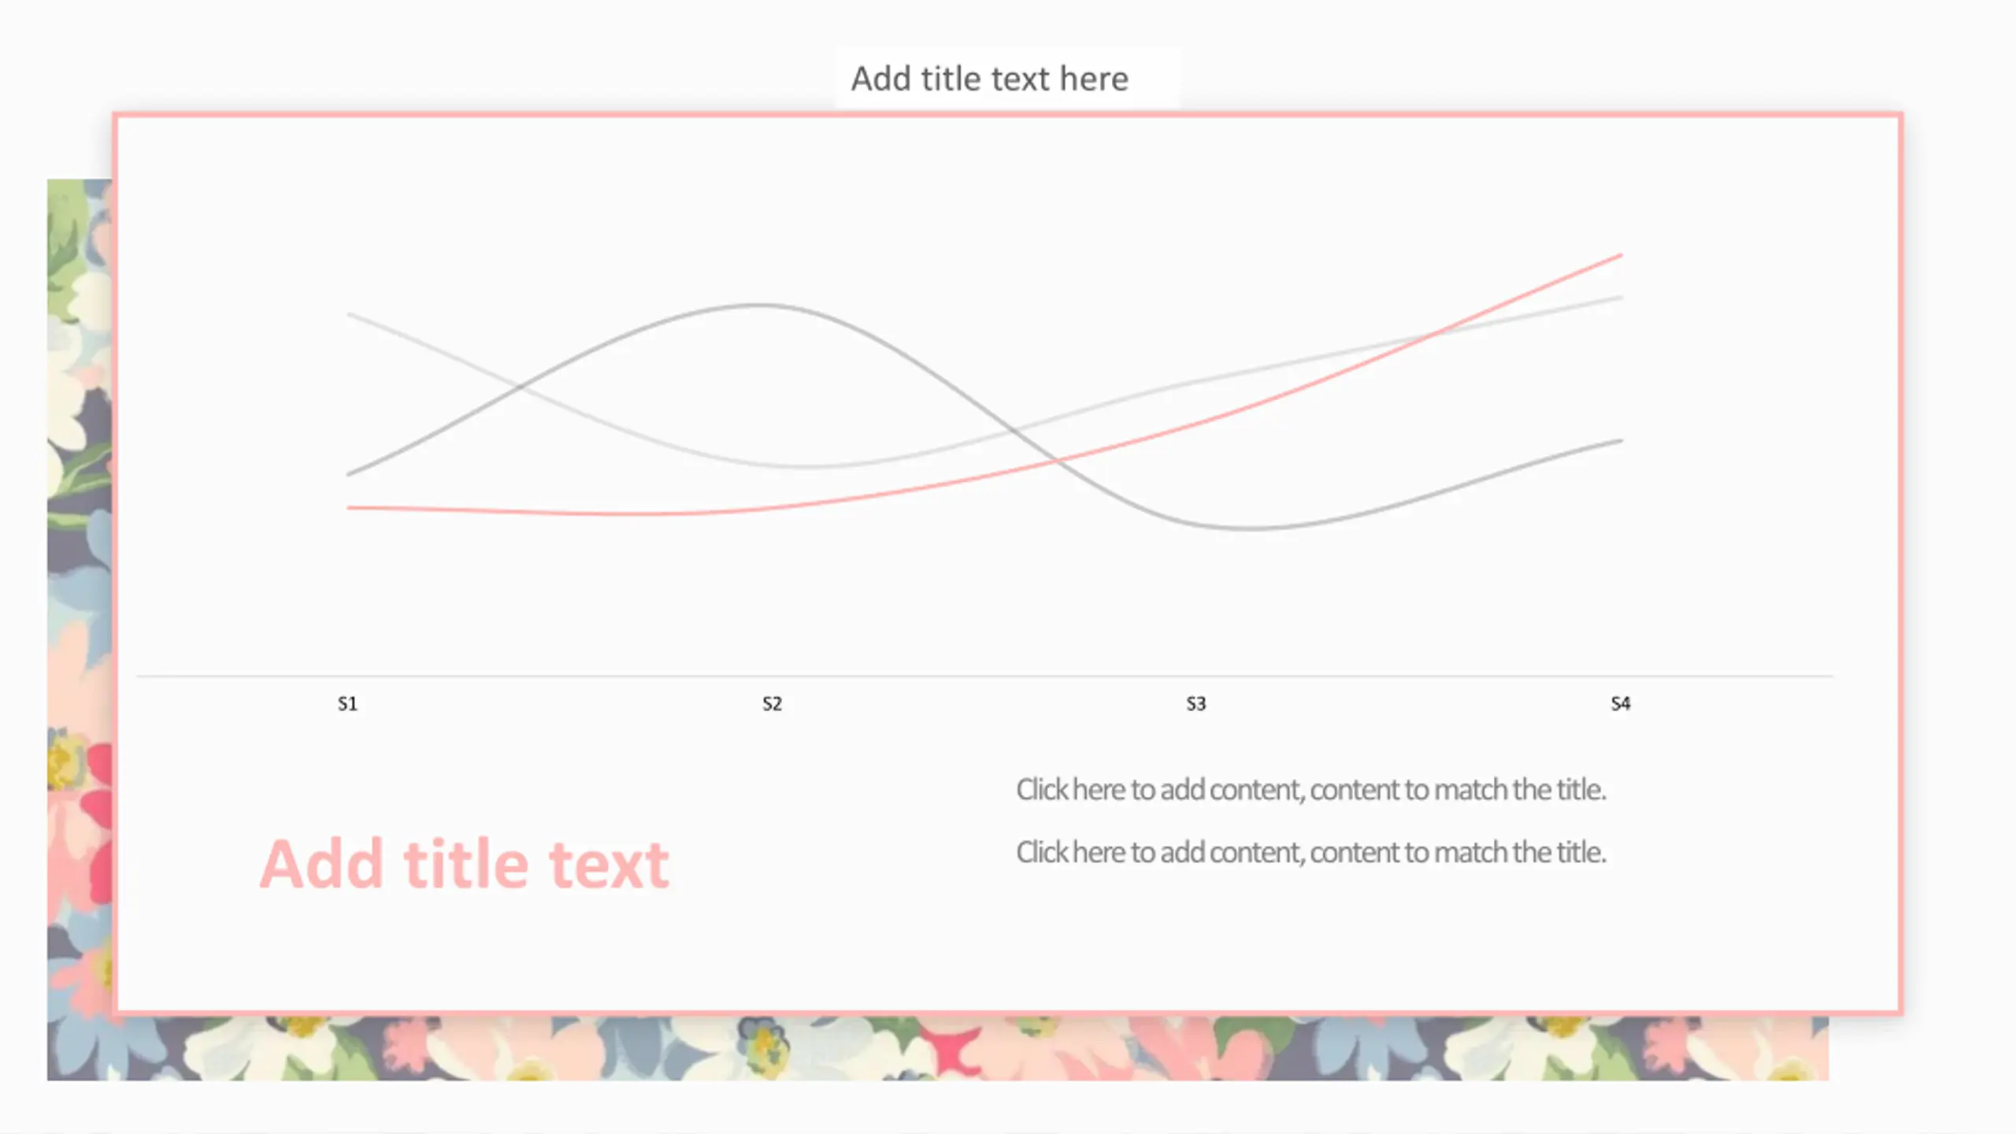Select the S3 axis label

(1196, 704)
